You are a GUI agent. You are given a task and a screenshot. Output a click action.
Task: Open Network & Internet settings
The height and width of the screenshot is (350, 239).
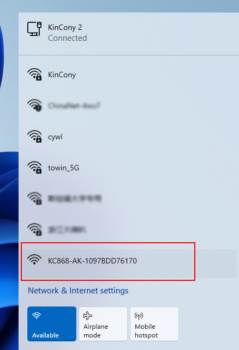point(78,291)
